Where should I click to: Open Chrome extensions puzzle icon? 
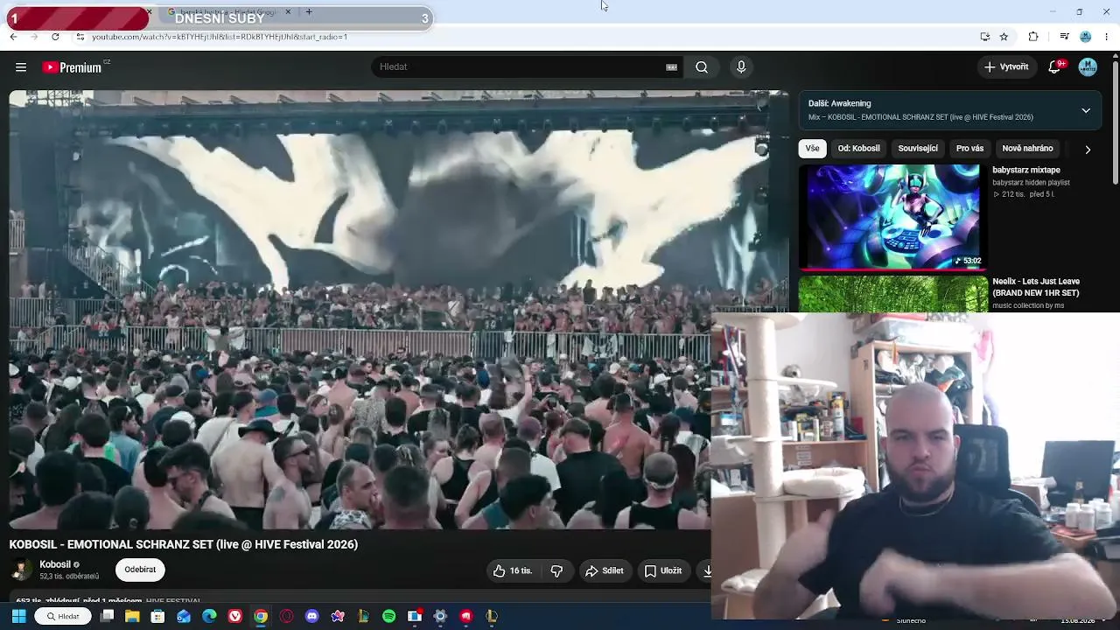pyautogui.click(x=1033, y=37)
